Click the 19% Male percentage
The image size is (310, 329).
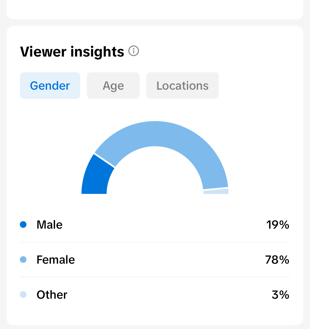click(278, 225)
